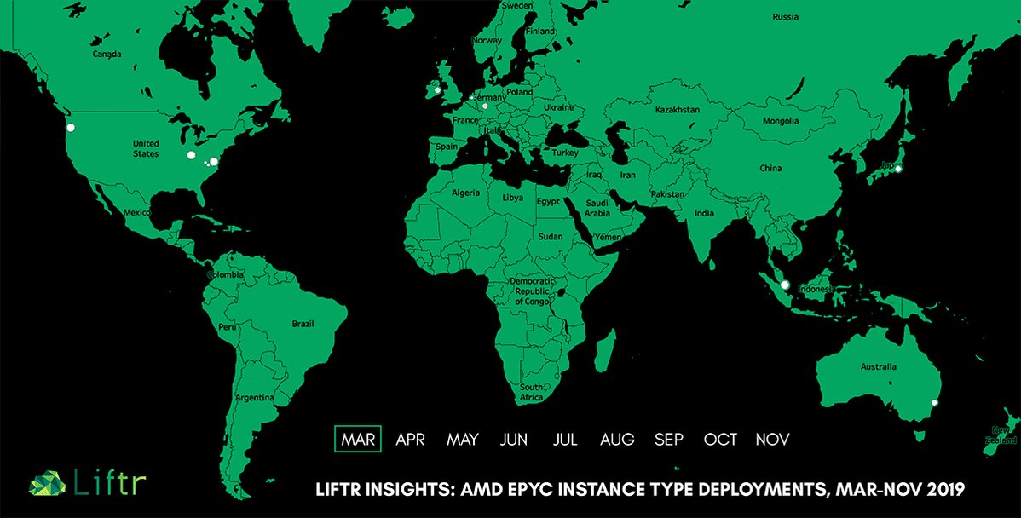Switch to the APR month

[x=410, y=440]
